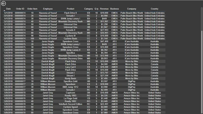203x114 pixels.
Task: Select the Flash Drive II product cell
Action: (x=70, y=13)
